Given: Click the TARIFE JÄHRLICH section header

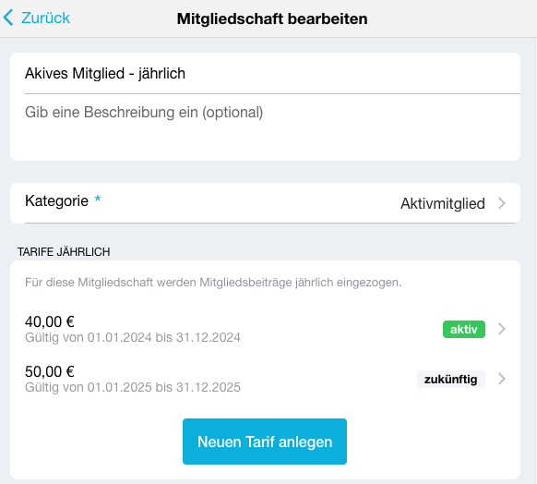Looking at the screenshot, I should pos(64,252).
